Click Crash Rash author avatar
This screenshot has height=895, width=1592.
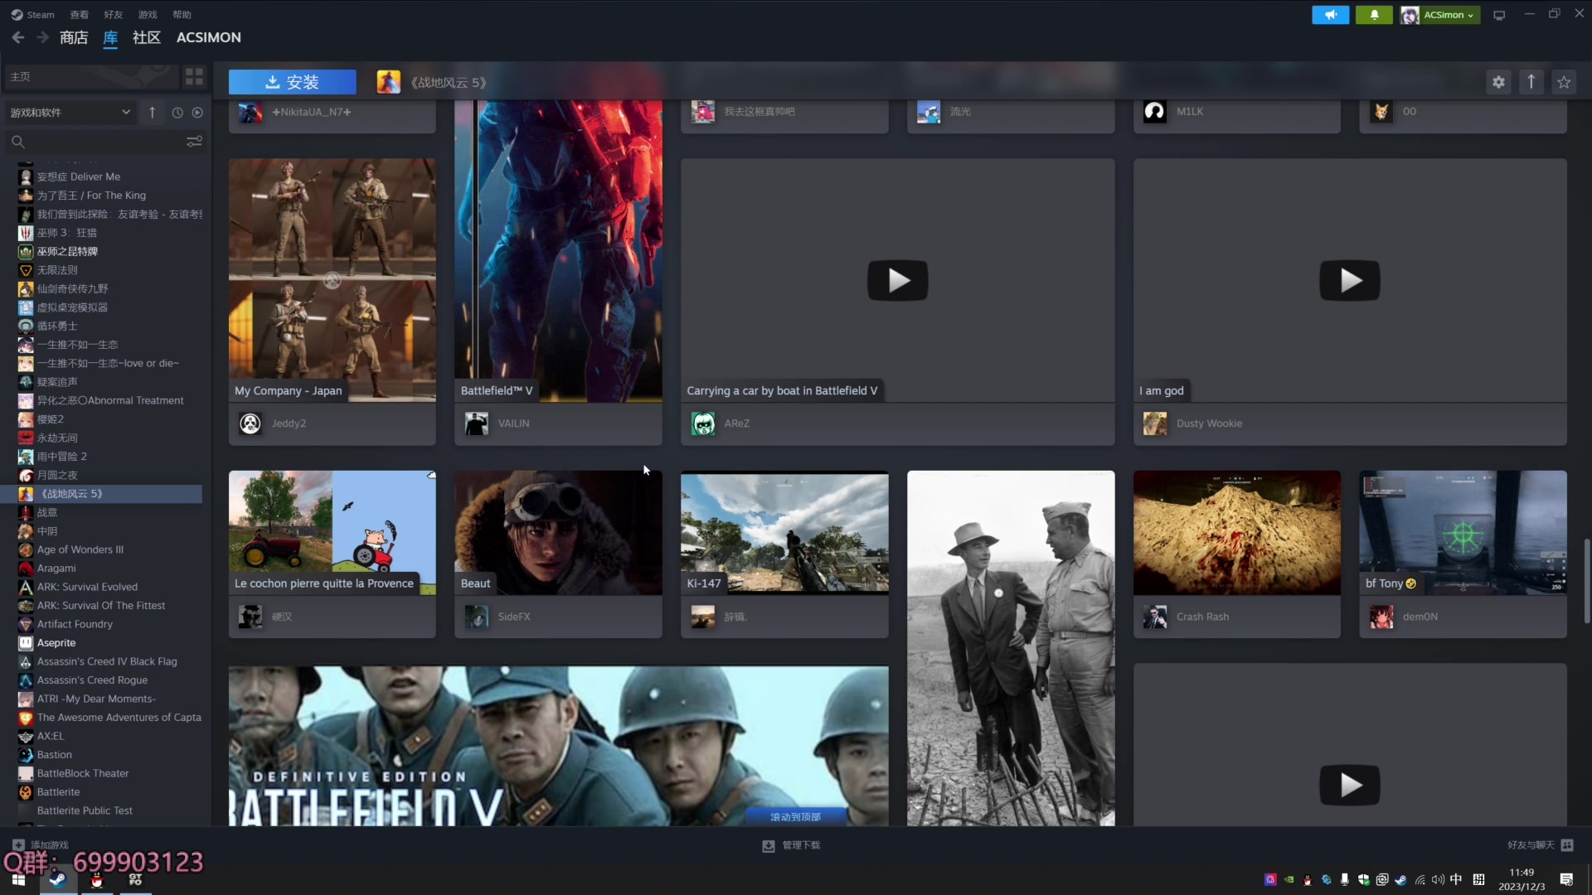click(1155, 617)
